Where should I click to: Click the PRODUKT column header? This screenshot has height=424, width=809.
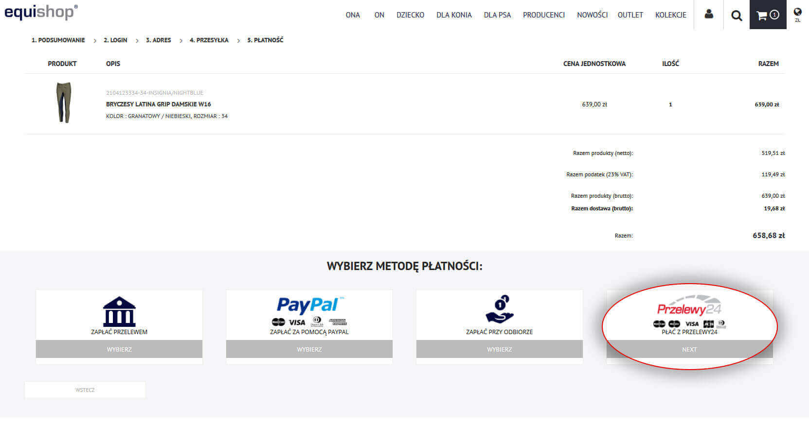tap(62, 64)
